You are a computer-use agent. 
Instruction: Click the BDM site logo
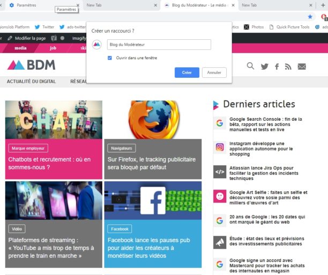32,65
